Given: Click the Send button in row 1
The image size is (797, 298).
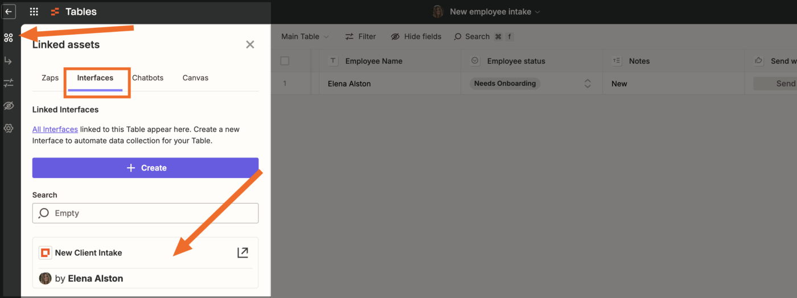Looking at the screenshot, I should [775, 84].
